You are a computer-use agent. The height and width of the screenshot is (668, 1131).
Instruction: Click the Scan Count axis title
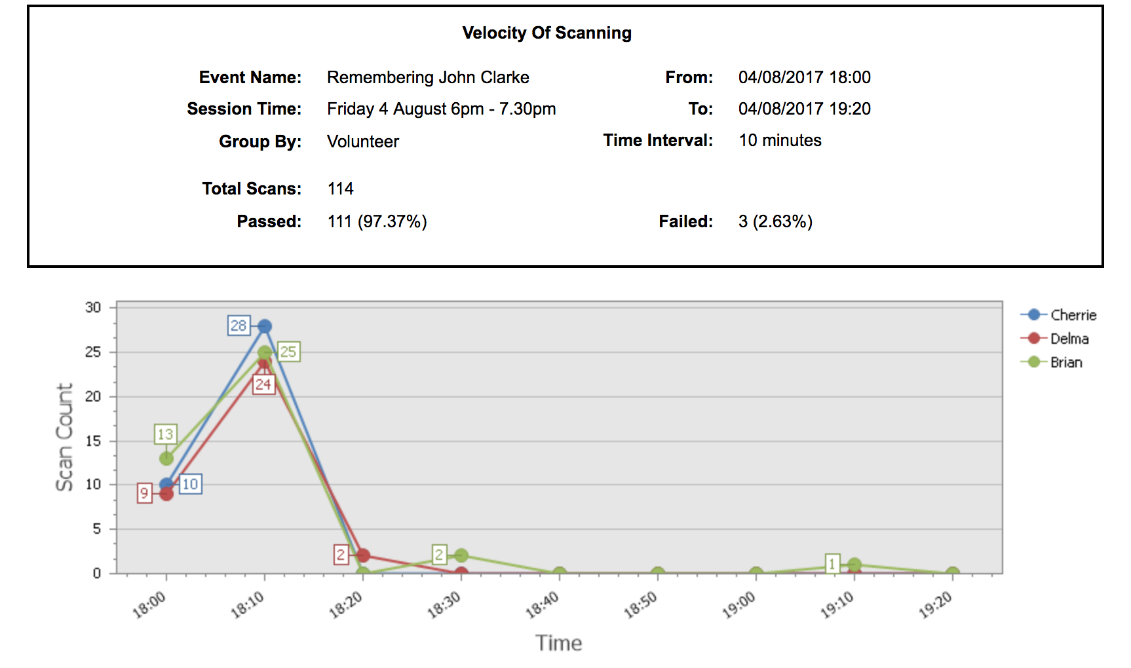click(64, 437)
